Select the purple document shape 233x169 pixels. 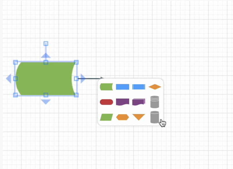pos(122,102)
